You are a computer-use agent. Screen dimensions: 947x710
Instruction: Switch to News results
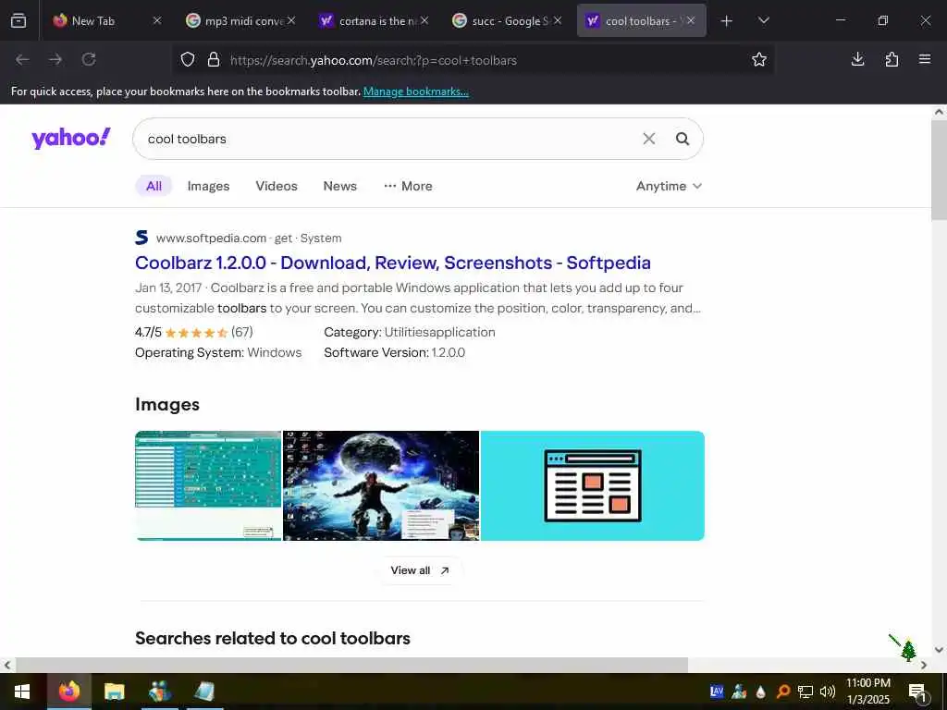point(340,186)
